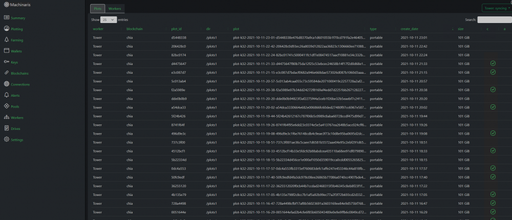Click check icon for plot 50fc9edf
This screenshot has width=512, height=220.
493,177
